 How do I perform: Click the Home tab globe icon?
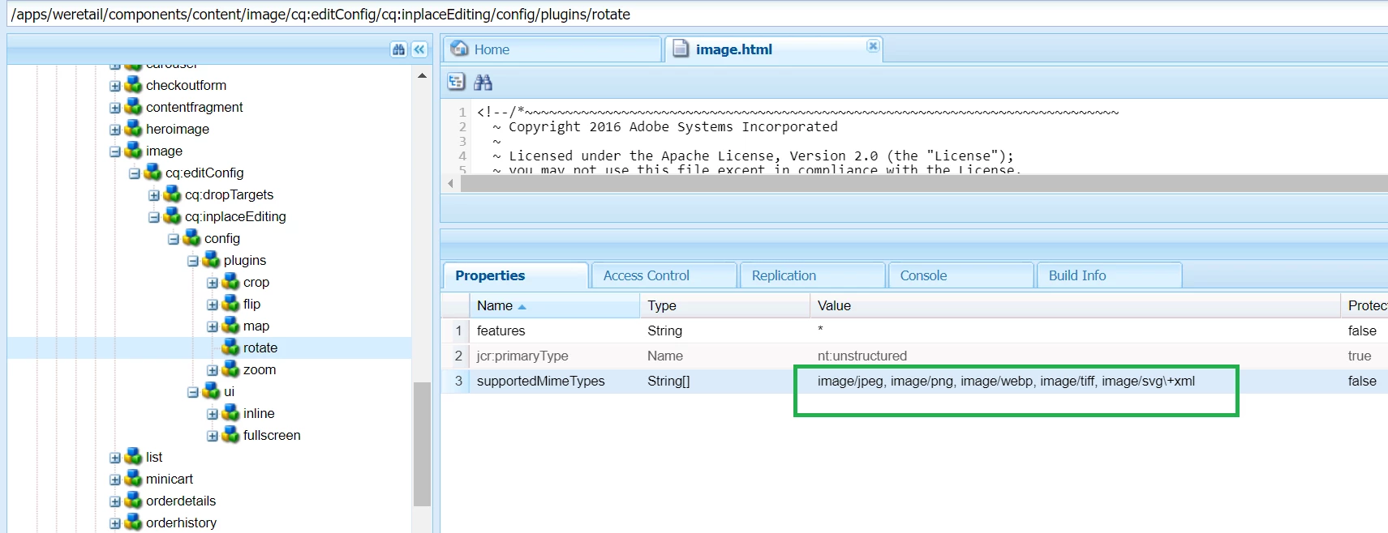coord(460,49)
